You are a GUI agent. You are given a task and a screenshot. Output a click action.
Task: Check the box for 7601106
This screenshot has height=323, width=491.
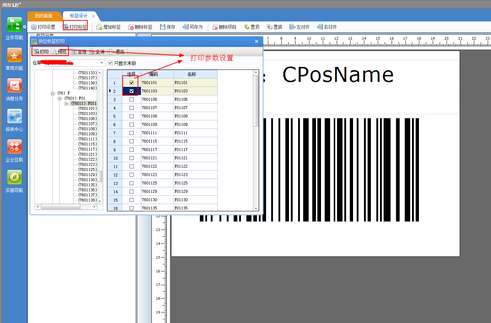131,99
